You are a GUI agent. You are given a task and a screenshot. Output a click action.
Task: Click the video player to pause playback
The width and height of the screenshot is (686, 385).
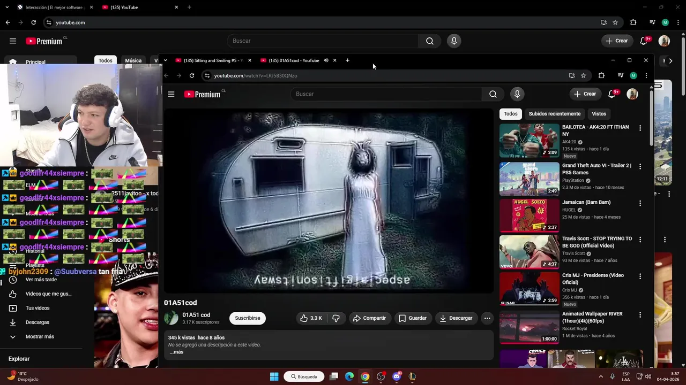[x=328, y=201]
